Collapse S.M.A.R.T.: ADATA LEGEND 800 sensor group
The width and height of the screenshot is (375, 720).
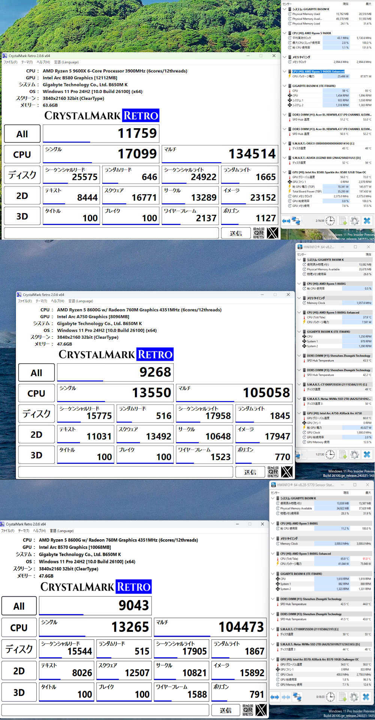click(285, 158)
